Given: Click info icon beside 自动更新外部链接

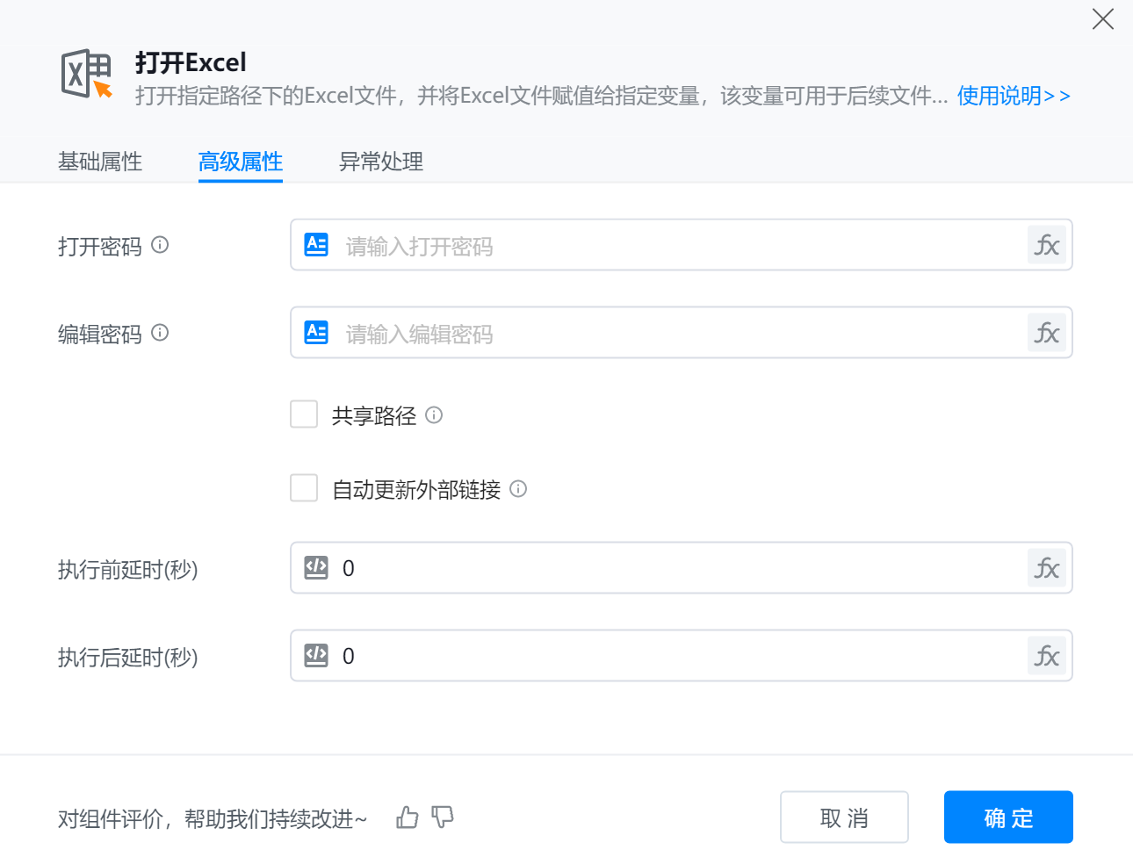Looking at the screenshot, I should click(x=518, y=489).
